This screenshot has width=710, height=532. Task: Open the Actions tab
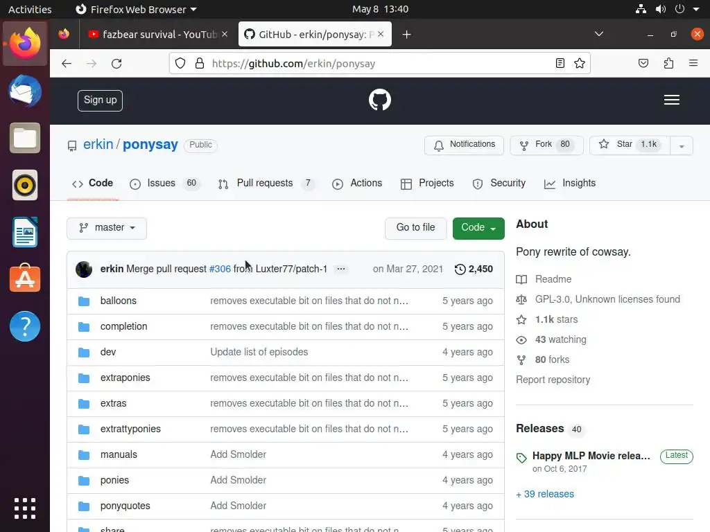pyautogui.click(x=357, y=183)
